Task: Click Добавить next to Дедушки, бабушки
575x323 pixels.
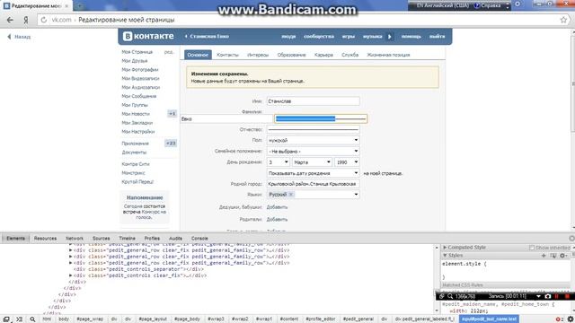Action: pyautogui.click(x=277, y=207)
